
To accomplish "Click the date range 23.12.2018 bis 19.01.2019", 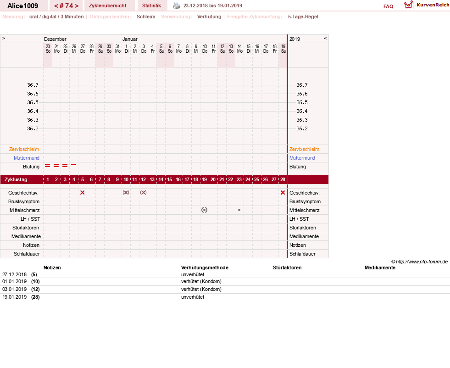I will [x=213, y=6].
